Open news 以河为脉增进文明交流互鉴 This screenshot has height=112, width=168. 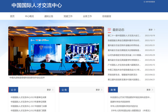[125, 55]
